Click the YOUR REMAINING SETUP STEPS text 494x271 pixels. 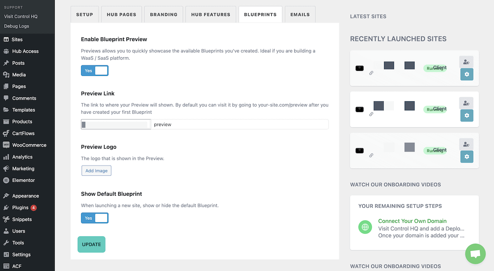coord(400,206)
